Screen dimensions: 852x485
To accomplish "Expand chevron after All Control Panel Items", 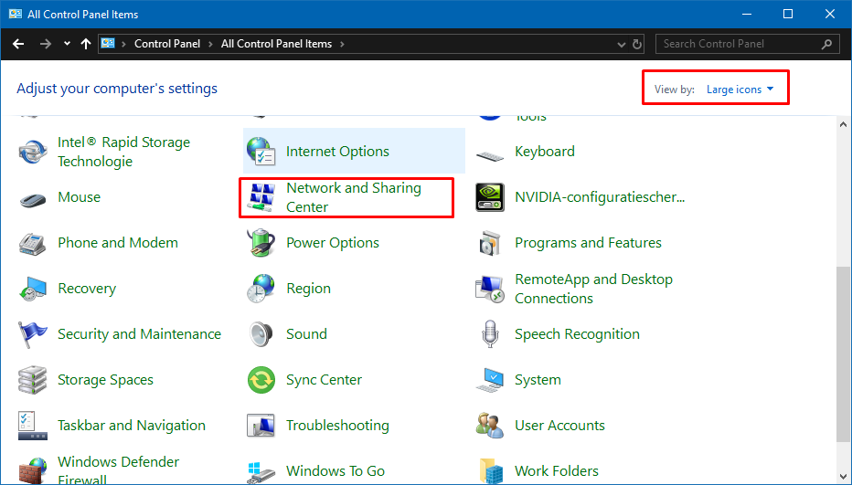I will click(342, 44).
